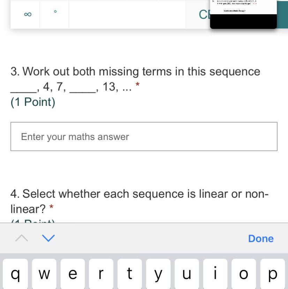The height and width of the screenshot is (289, 288).
Task: Hit the o key on keyboard
Action: point(244,274)
